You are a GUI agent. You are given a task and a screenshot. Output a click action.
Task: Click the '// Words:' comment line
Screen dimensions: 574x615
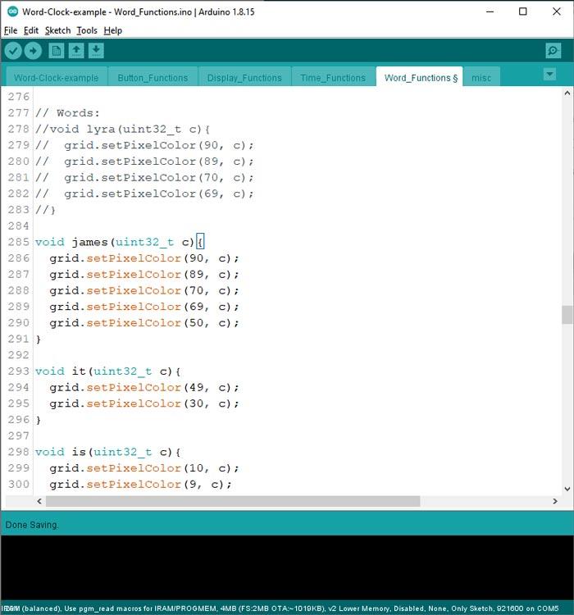point(67,113)
